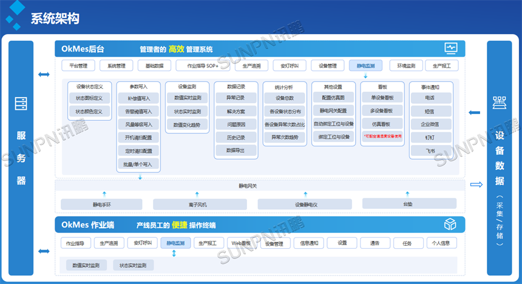Image resolution: width=522 pixels, height=284 pixels.
Task: Select 作业指导 SOP+ module
Action: coord(203,66)
